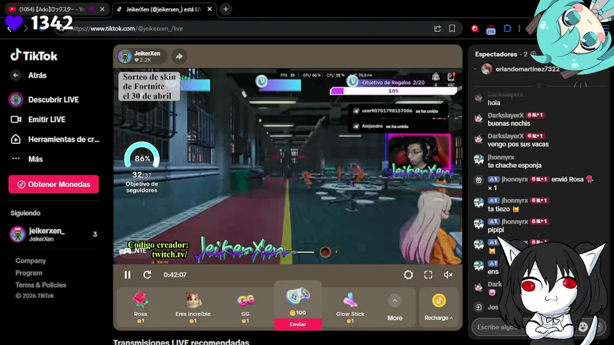
Task: Close the YouTube Ado tab
Action: pos(102,9)
